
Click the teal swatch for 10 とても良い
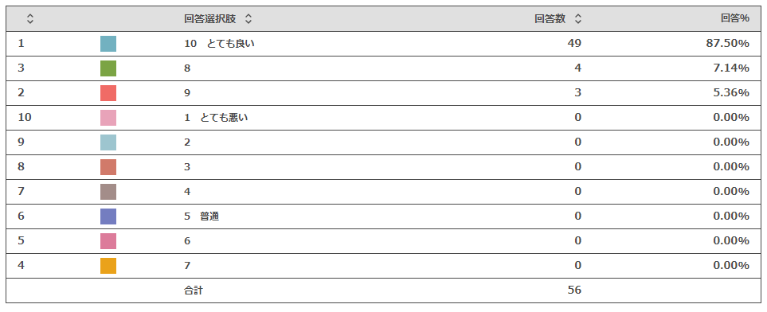coord(108,44)
